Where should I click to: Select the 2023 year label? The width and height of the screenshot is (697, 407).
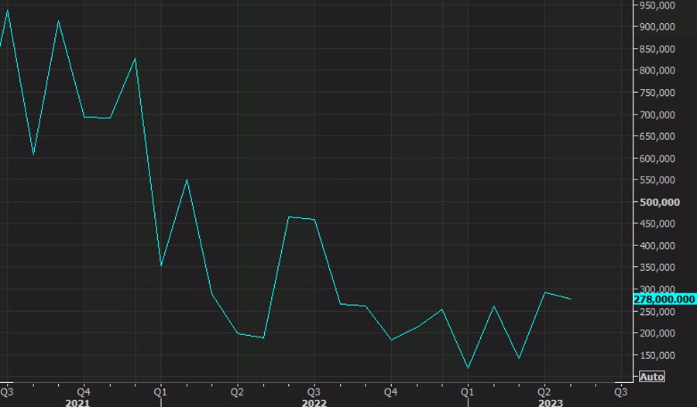pos(551,402)
